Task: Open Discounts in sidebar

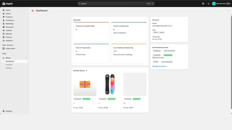Action: coord(10,27)
